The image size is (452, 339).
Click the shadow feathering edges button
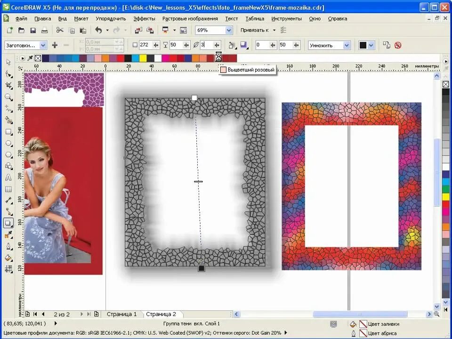(244, 45)
